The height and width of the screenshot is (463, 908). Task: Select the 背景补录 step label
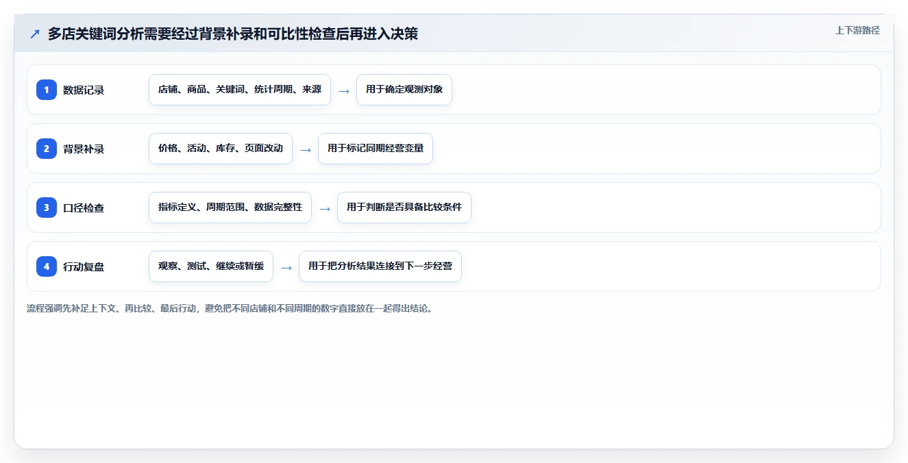(84, 149)
